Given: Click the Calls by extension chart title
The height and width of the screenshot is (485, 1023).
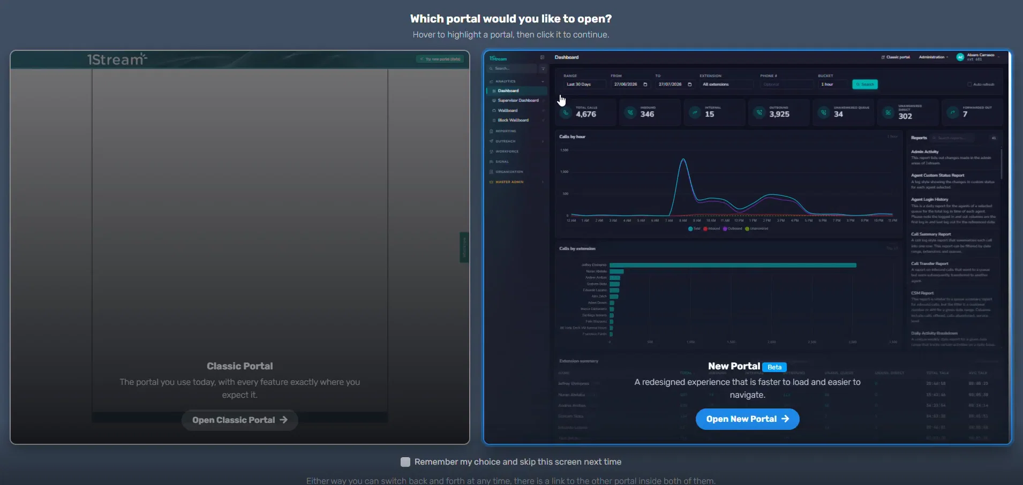Looking at the screenshot, I should (x=577, y=249).
